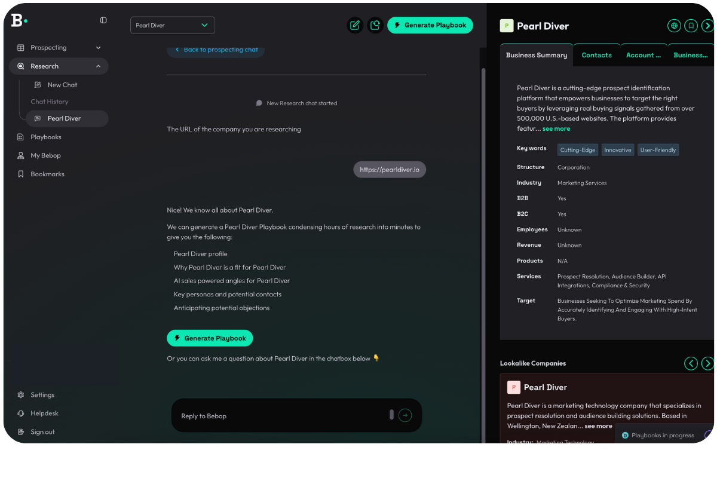Click the send arrow button

(405, 415)
